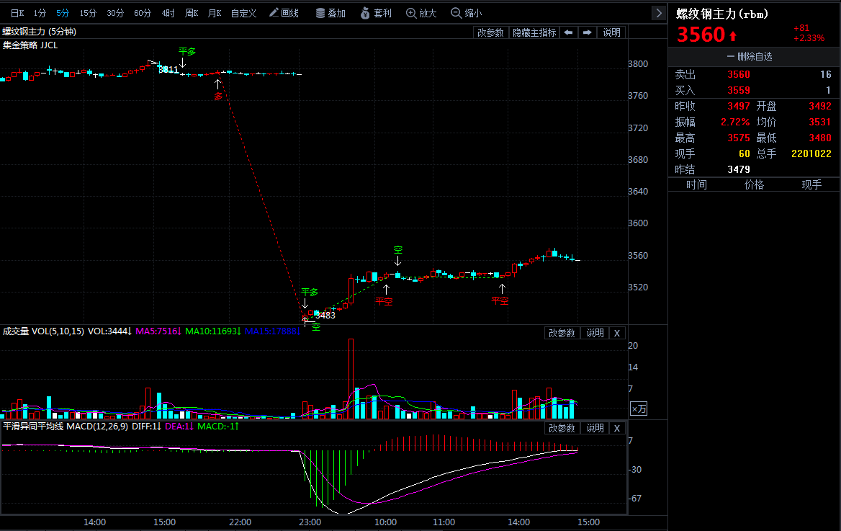Viewport: 841px width, 531px height.
Task: Toggle 隐藏主指标 to hide main indicator
Action: click(534, 32)
